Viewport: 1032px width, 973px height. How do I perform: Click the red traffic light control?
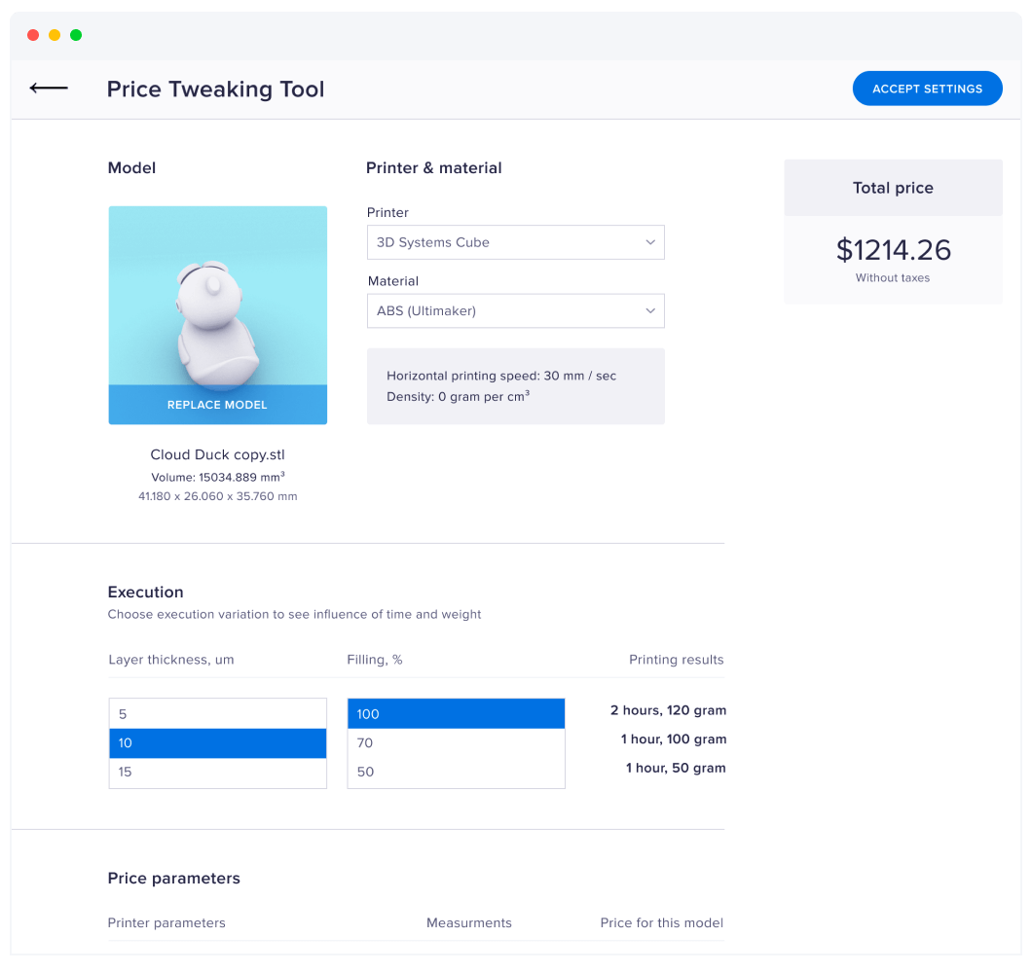pyautogui.click(x=32, y=34)
